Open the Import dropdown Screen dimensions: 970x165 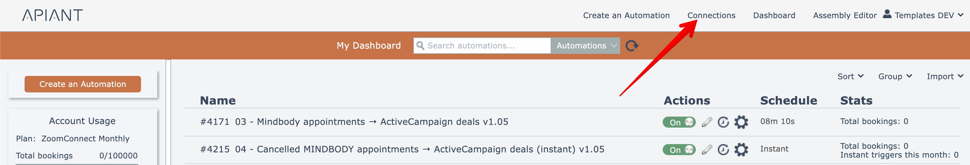pos(944,76)
